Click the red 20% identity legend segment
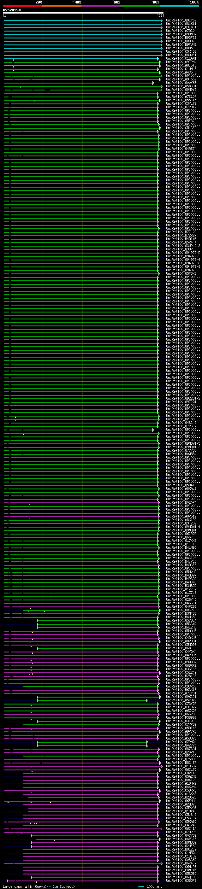The height and width of the screenshot is (889, 202). click(22, 6)
